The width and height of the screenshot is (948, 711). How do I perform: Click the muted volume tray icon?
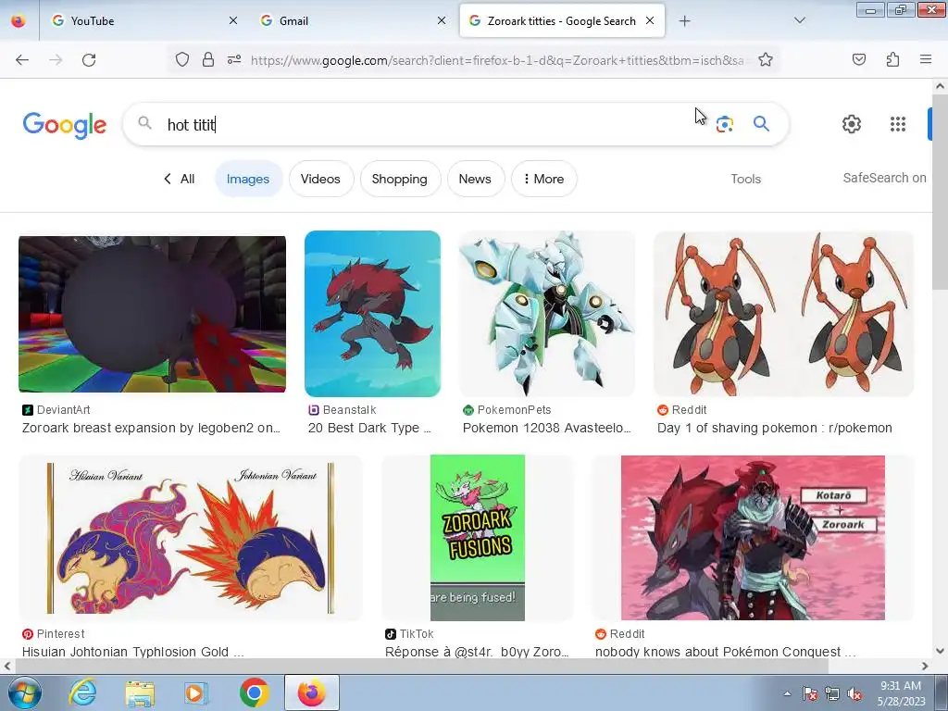pos(854,693)
